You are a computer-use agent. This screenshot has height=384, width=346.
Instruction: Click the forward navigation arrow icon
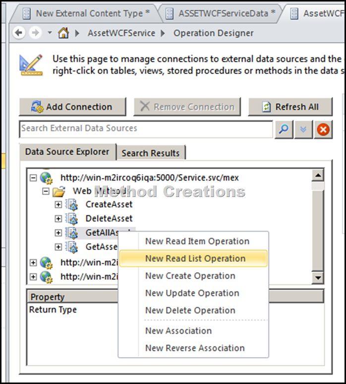point(36,33)
